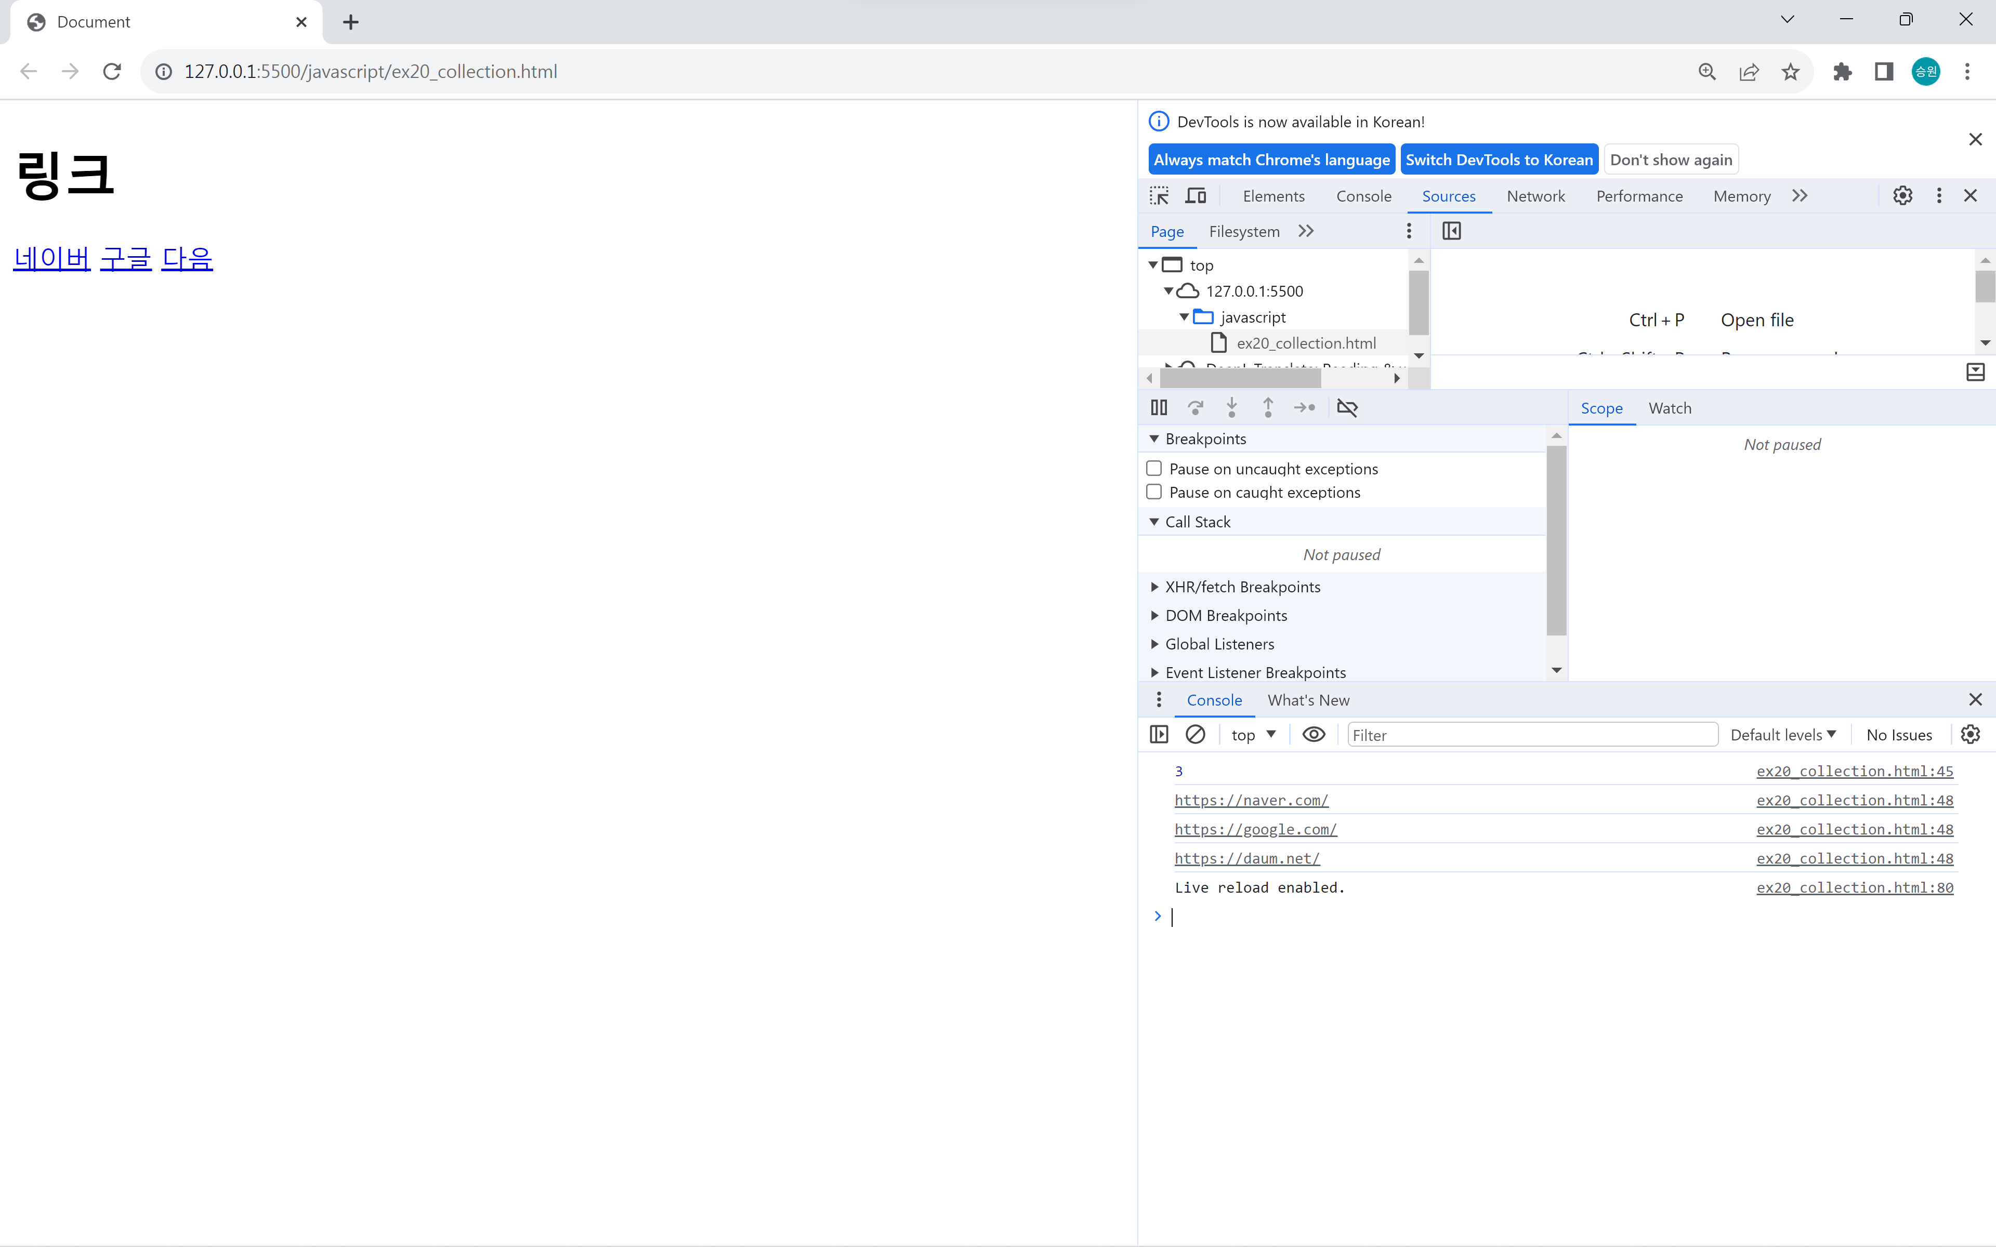The height and width of the screenshot is (1247, 1996).
Task: Expand the XHR/fetch Breakpoints section
Action: pos(1242,587)
